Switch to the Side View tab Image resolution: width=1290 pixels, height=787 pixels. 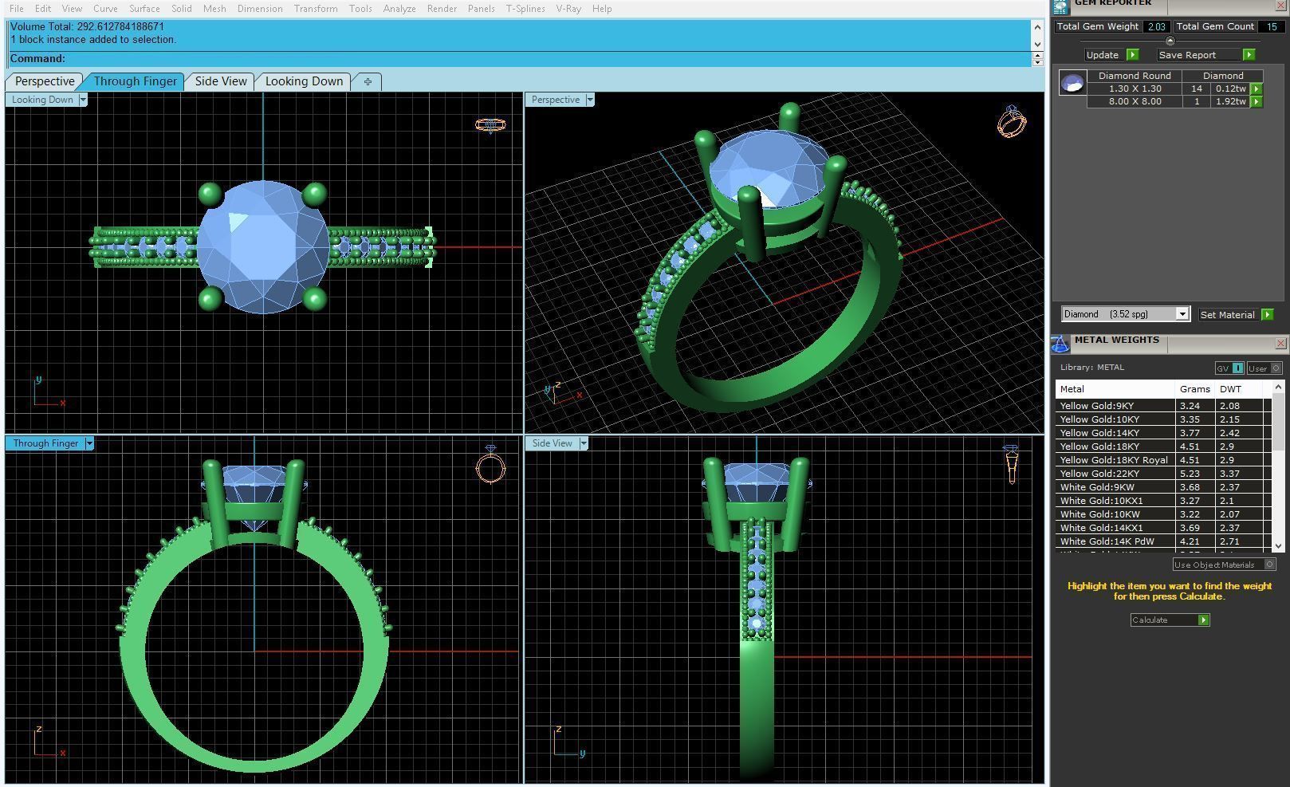coord(221,81)
